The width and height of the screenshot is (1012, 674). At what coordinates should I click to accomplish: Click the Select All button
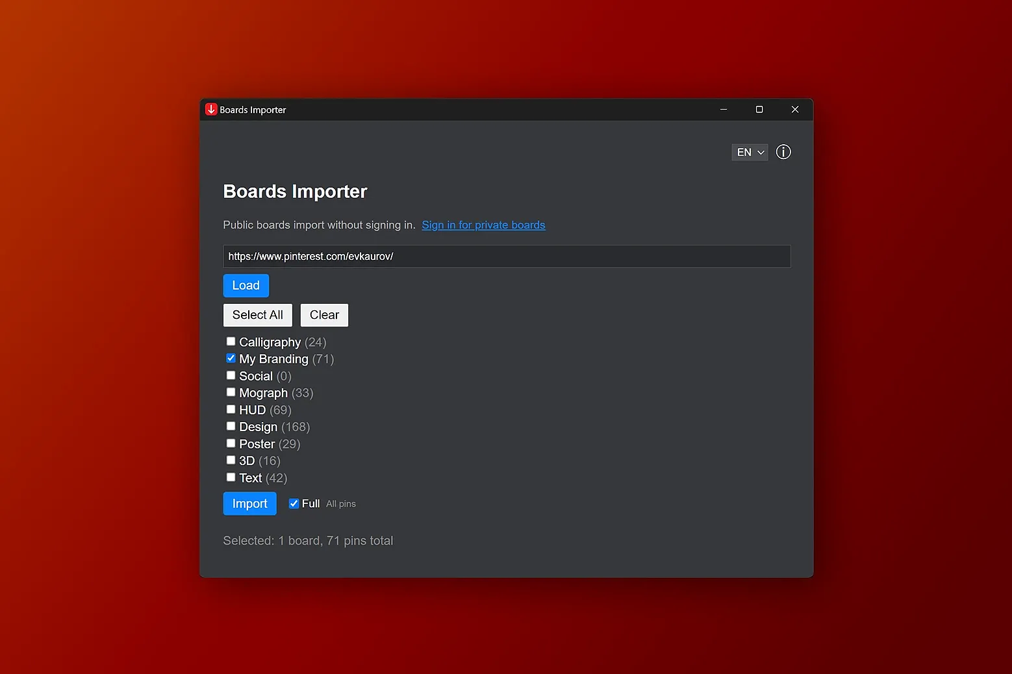pyautogui.click(x=258, y=315)
